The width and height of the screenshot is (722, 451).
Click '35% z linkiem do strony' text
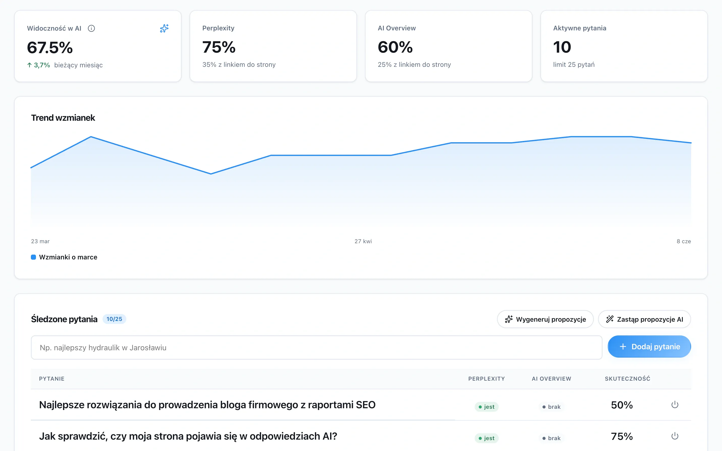tap(239, 65)
